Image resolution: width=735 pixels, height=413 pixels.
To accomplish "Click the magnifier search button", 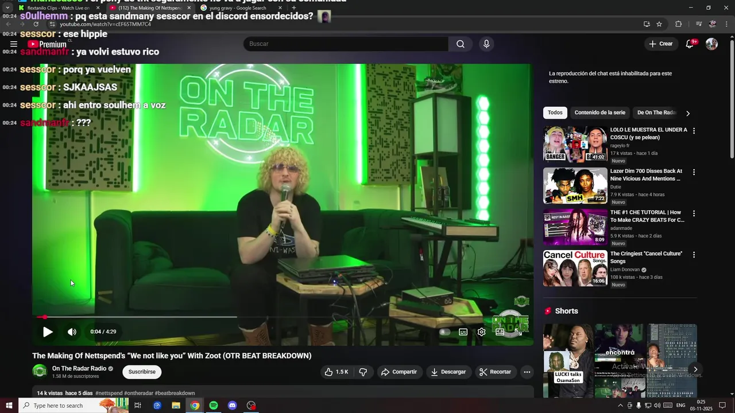I will click(x=461, y=44).
